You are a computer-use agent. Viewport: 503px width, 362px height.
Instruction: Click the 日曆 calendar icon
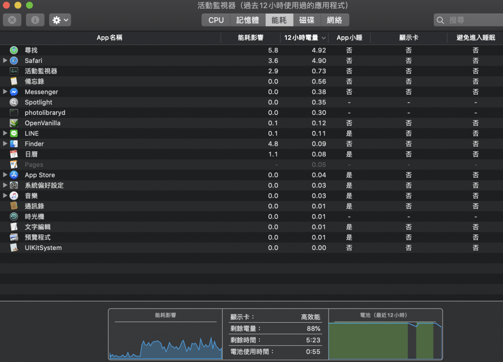[x=14, y=154]
